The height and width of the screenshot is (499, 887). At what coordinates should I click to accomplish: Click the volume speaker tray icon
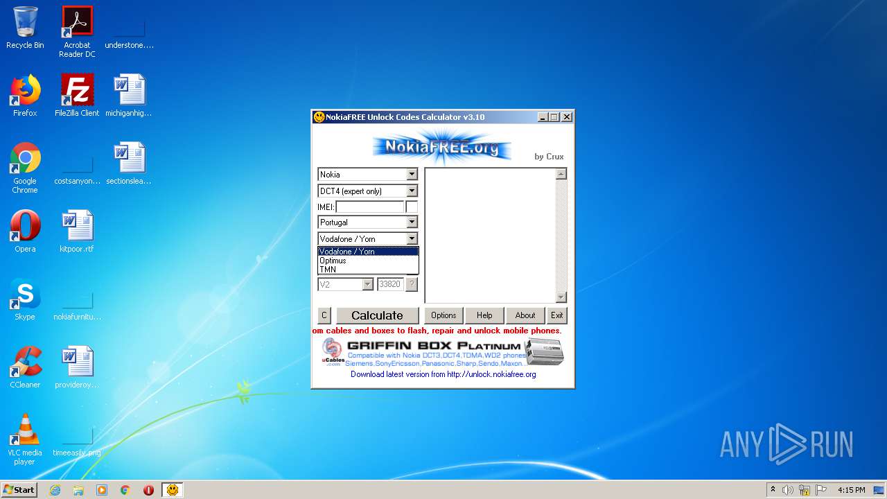pos(788,490)
